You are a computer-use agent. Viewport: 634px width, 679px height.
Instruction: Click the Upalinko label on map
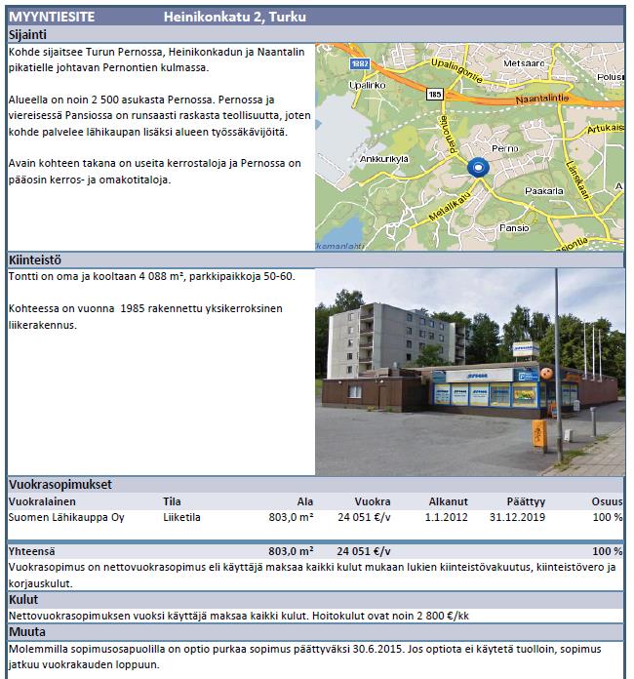coord(368,85)
